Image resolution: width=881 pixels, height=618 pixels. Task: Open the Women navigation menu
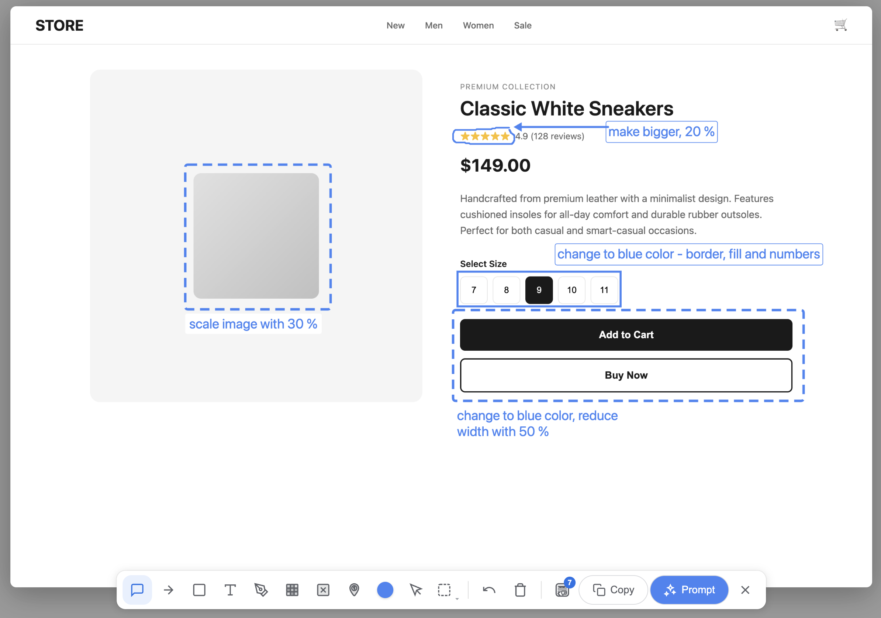[478, 25]
